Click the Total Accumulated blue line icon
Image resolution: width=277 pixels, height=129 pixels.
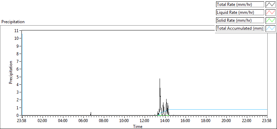click(x=270, y=28)
